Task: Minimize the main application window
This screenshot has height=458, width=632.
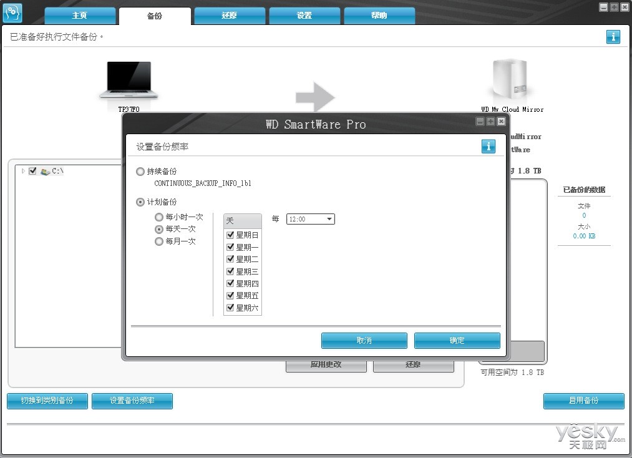Action: pos(603,7)
